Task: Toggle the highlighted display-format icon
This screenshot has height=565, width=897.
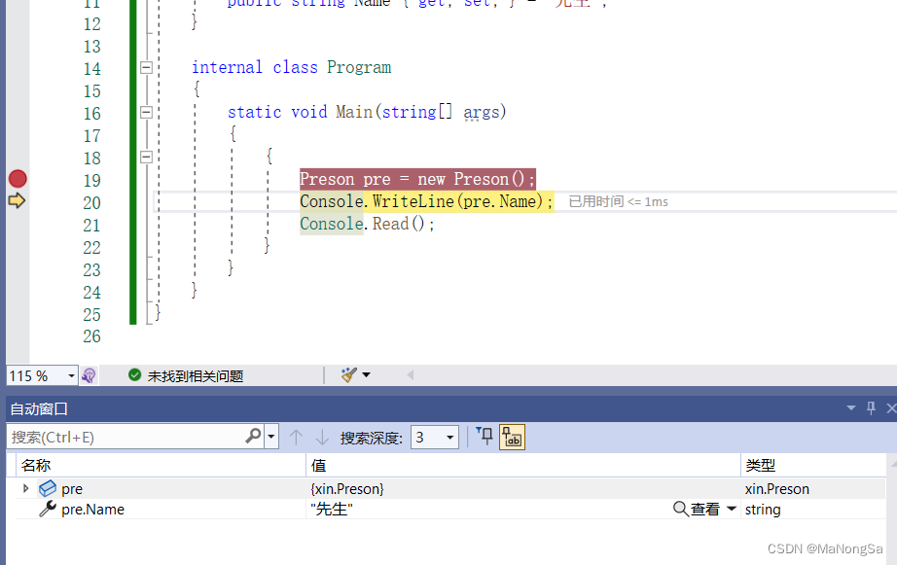Action: tap(512, 438)
